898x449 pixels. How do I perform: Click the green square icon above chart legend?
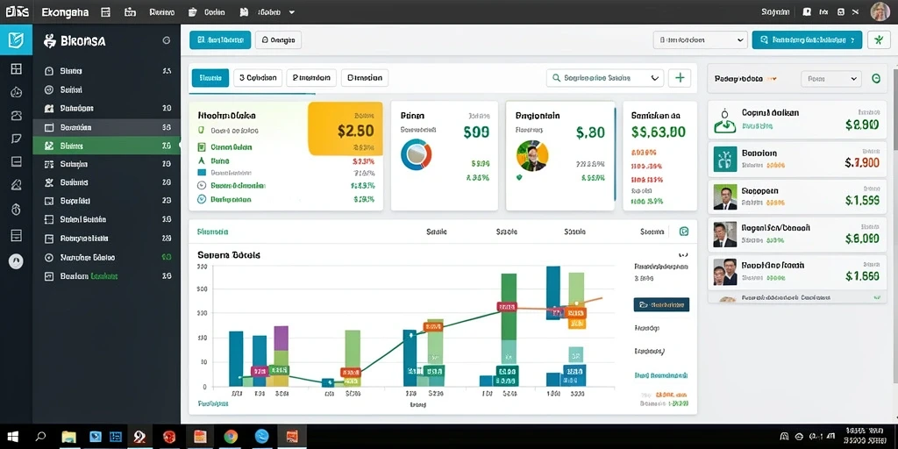coord(683,232)
